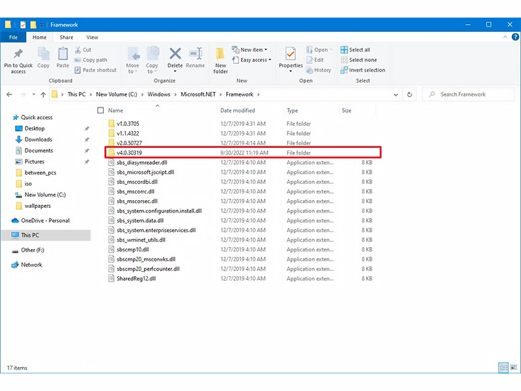Open the File menu tab
This screenshot has height=391, width=521.
click(x=13, y=37)
